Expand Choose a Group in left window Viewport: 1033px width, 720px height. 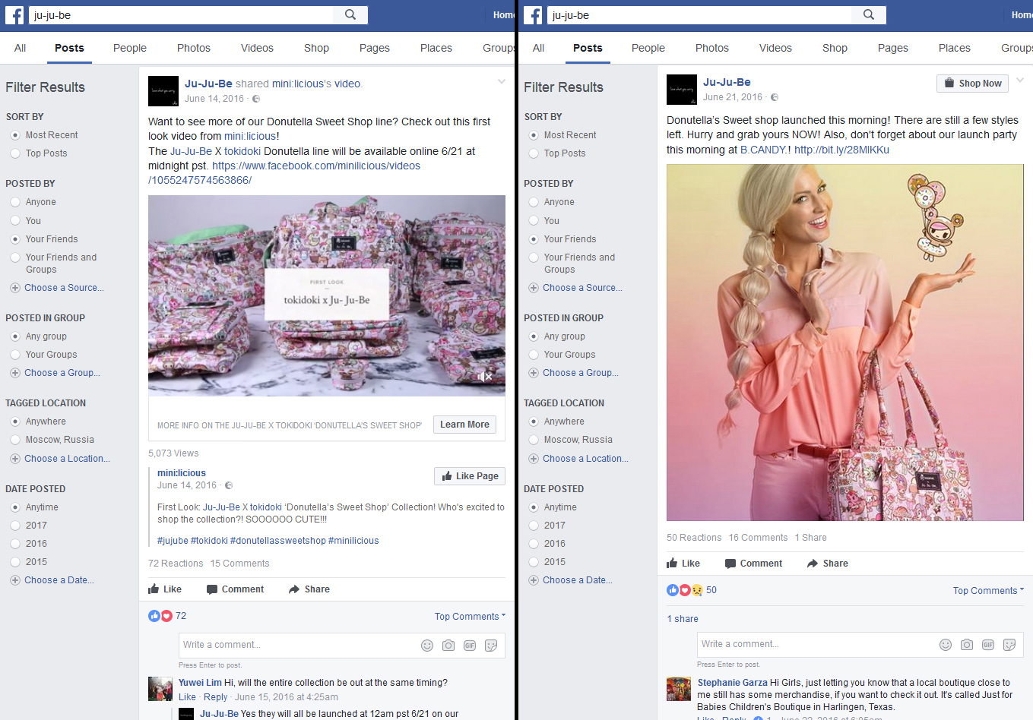pos(62,373)
